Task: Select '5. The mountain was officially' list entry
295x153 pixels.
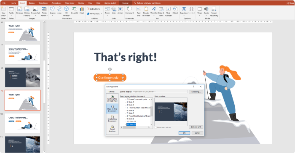Action: coord(138,108)
